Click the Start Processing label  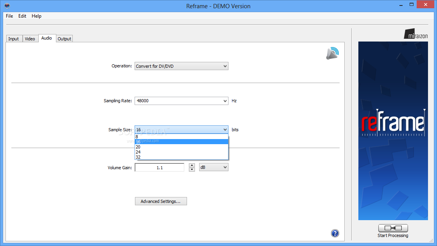[393, 235]
